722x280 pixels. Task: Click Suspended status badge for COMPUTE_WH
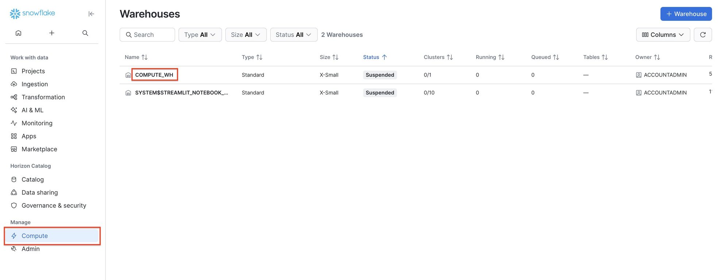(x=380, y=75)
